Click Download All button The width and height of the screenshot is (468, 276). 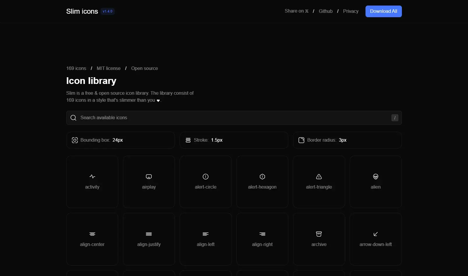coord(384,11)
